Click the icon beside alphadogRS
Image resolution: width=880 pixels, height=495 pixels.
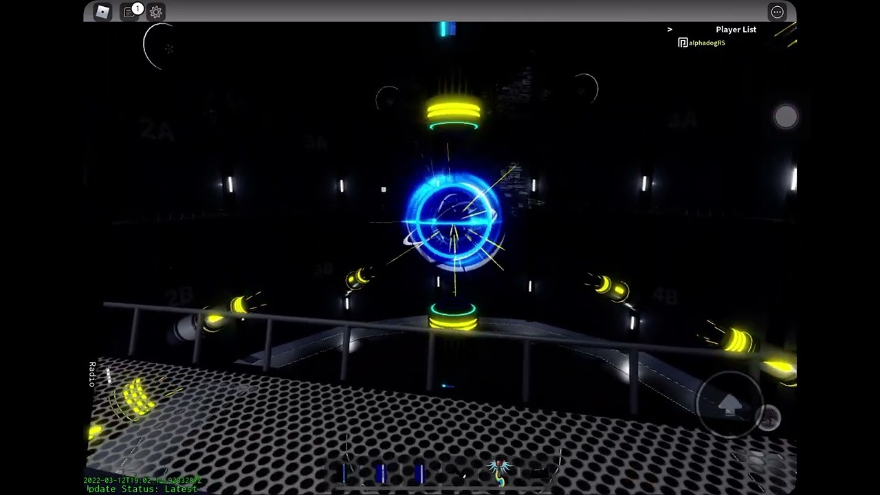pos(683,43)
